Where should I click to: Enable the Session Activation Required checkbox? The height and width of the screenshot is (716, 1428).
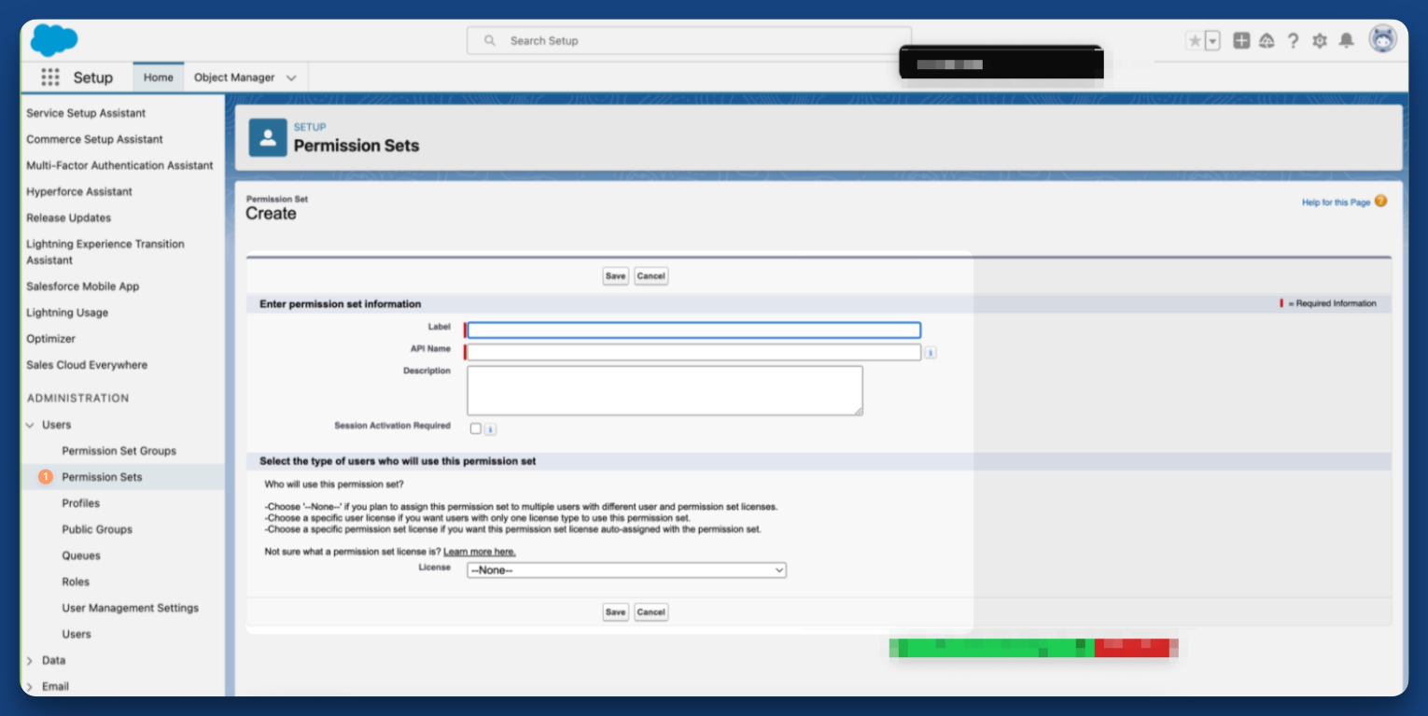point(476,428)
